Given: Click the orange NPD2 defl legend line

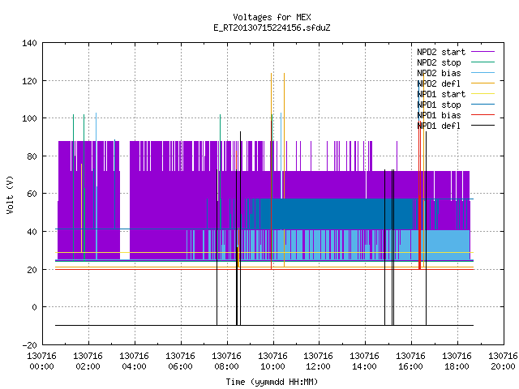Looking at the screenshot, I should click(483, 83).
